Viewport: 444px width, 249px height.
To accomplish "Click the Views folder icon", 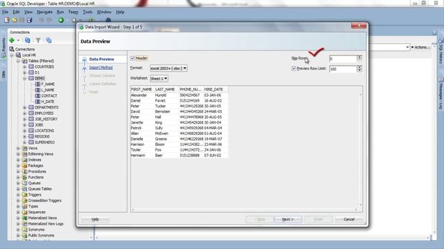I will coord(25,148).
